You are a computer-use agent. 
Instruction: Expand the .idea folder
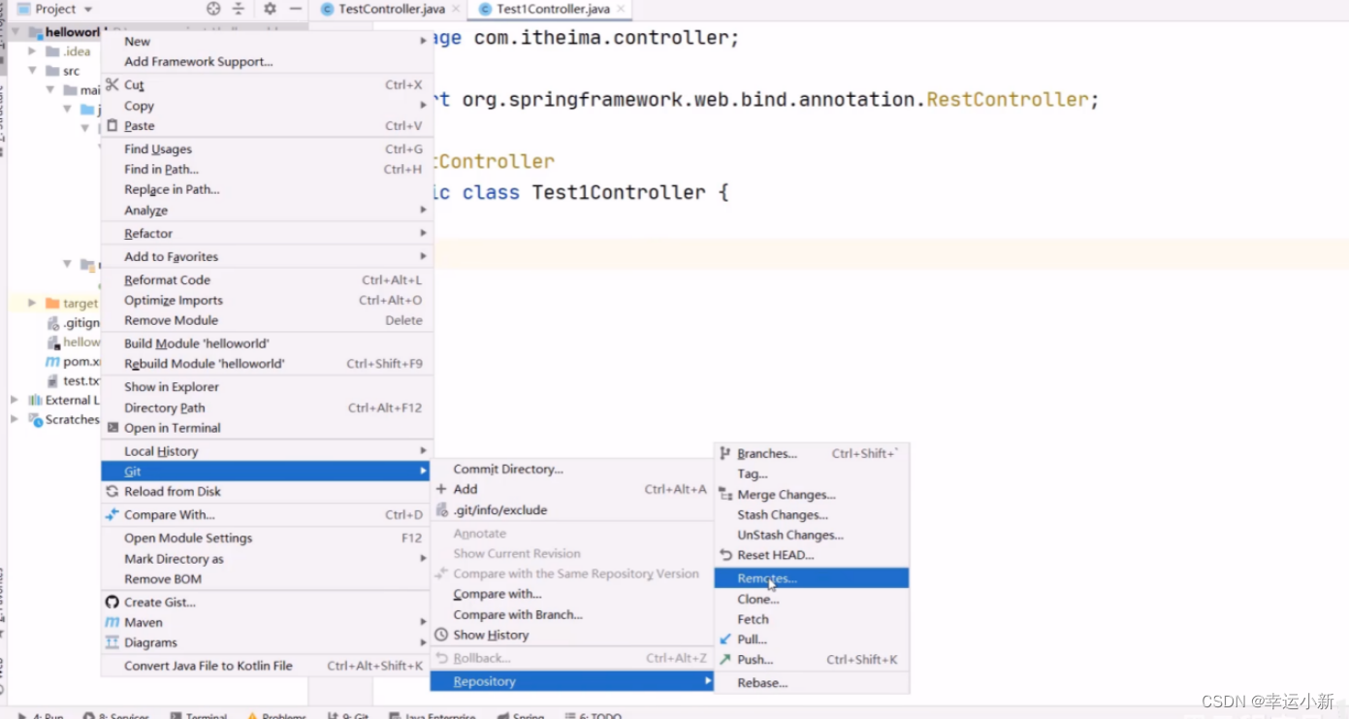[x=32, y=51]
